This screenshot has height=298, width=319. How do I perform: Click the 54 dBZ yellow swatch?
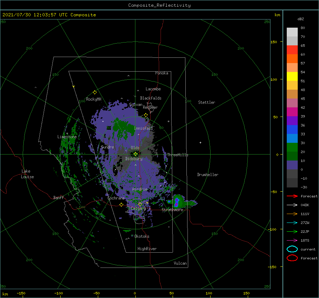coord(292,76)
